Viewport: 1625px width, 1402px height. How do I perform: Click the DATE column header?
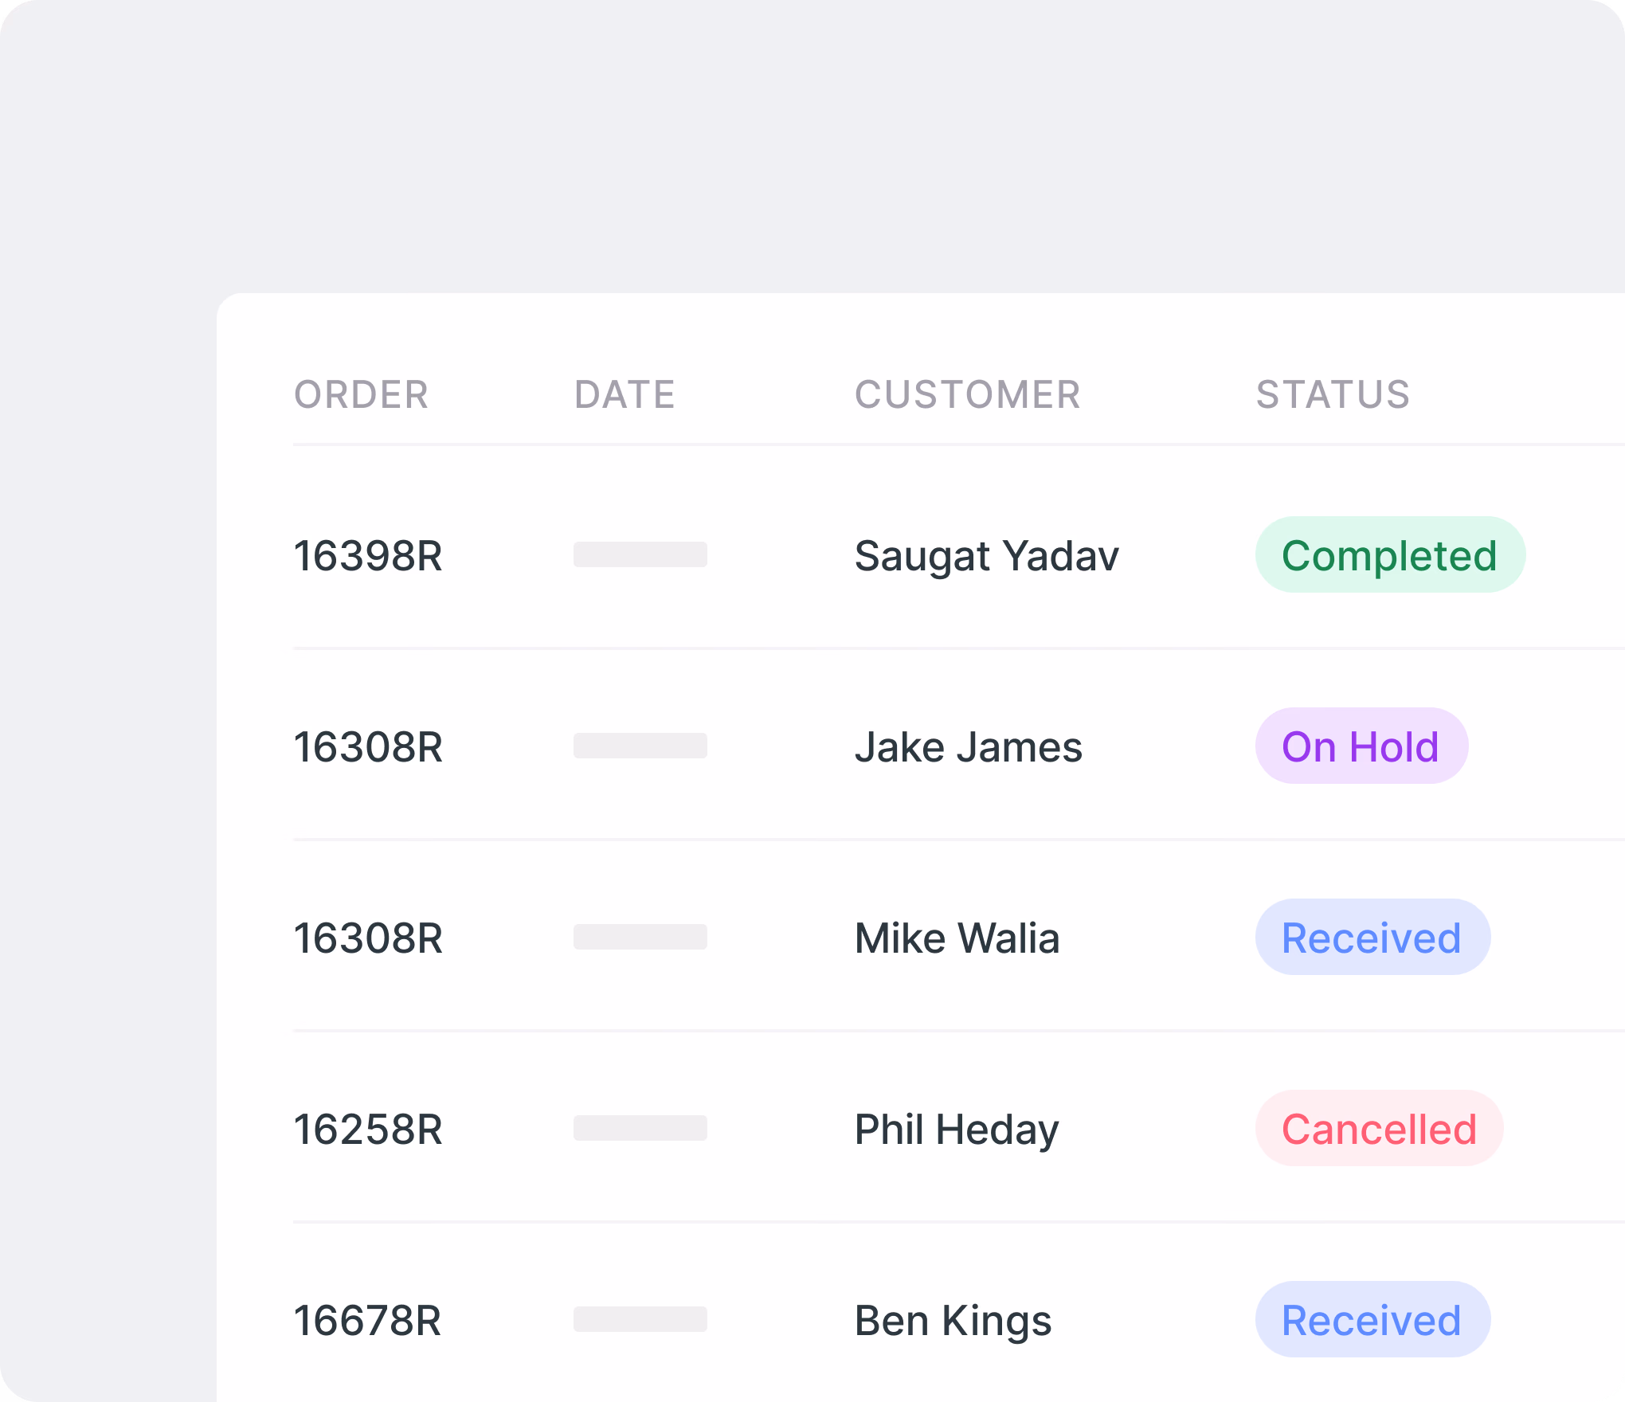(x=625, y=395)
